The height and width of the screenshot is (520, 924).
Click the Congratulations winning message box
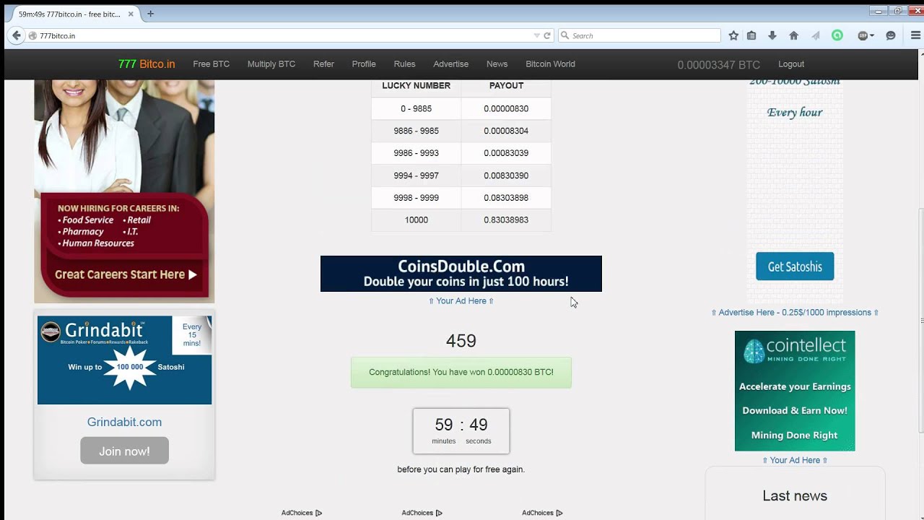461,372
